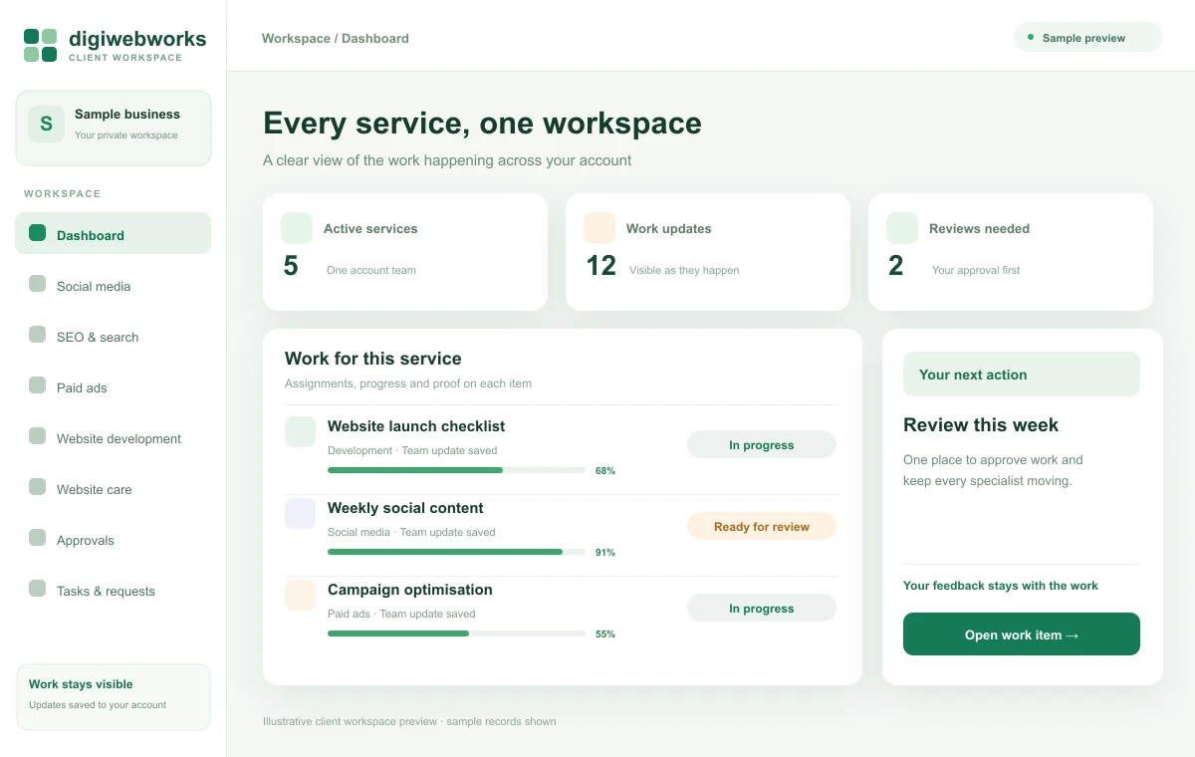Screen dimensions: 1195x757
Task: Click the Social media sidebar icon
Action: [x=37, y=284]
